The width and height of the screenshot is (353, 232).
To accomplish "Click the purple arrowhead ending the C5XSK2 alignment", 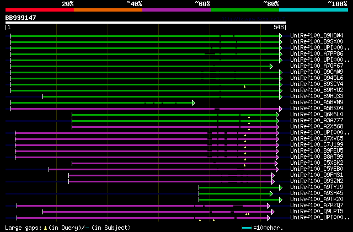I will (x=276, y=163).
